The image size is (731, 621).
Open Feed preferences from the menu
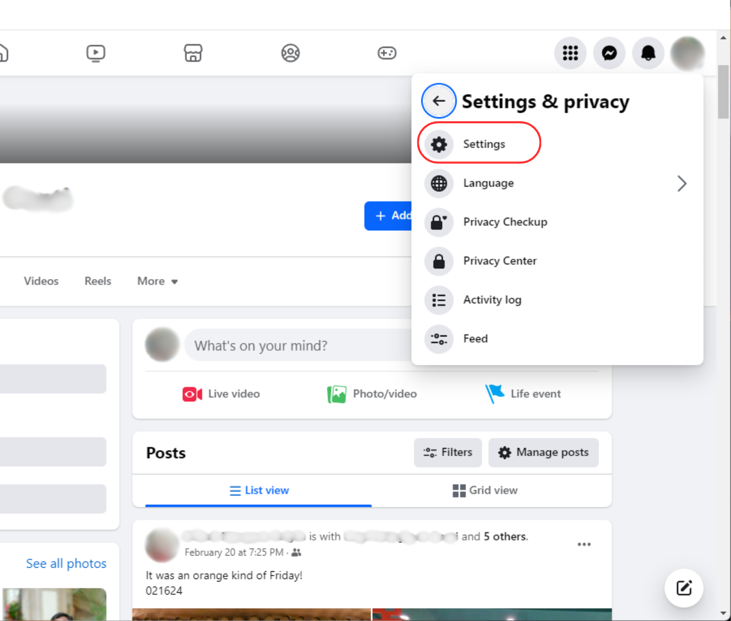pos(557,339)
